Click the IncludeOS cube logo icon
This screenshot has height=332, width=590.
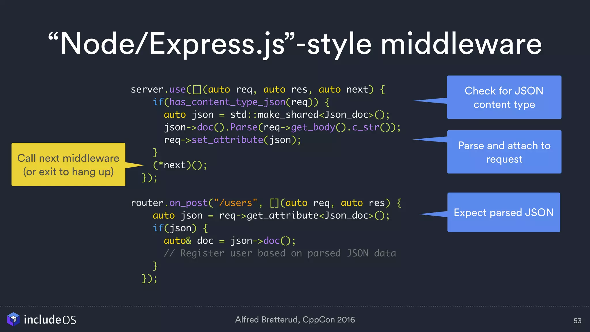pos(13,319)
